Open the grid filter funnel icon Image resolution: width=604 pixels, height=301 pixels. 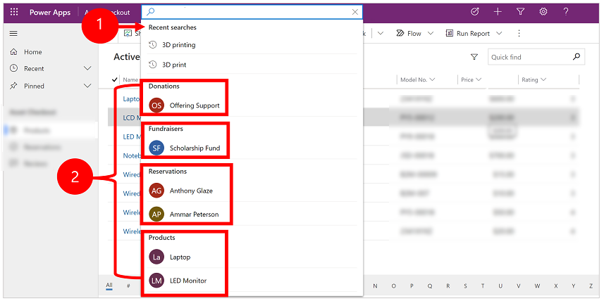[474, 57]
